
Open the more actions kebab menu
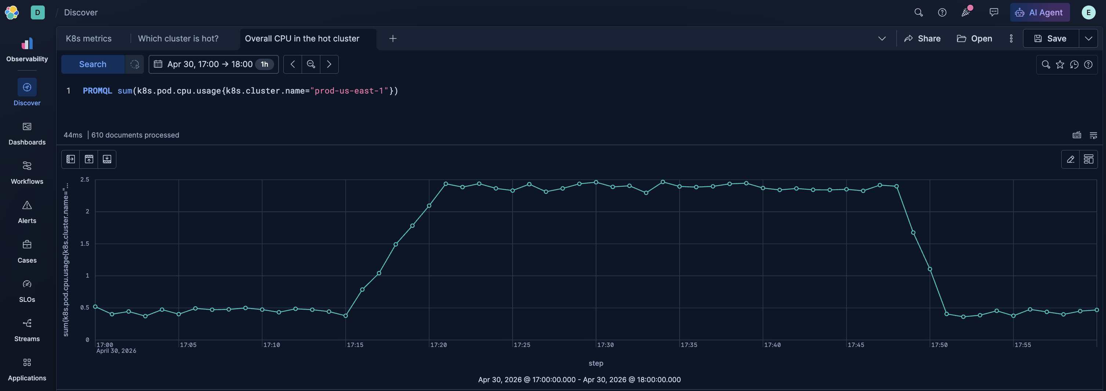tap(1011, 39)
